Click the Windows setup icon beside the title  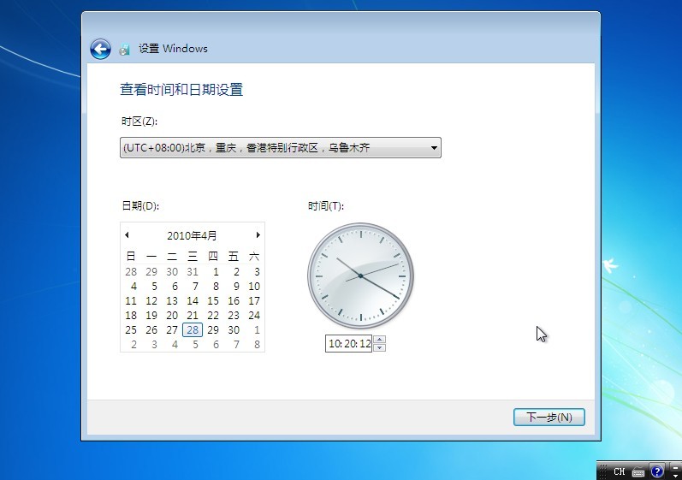(125, 49)
